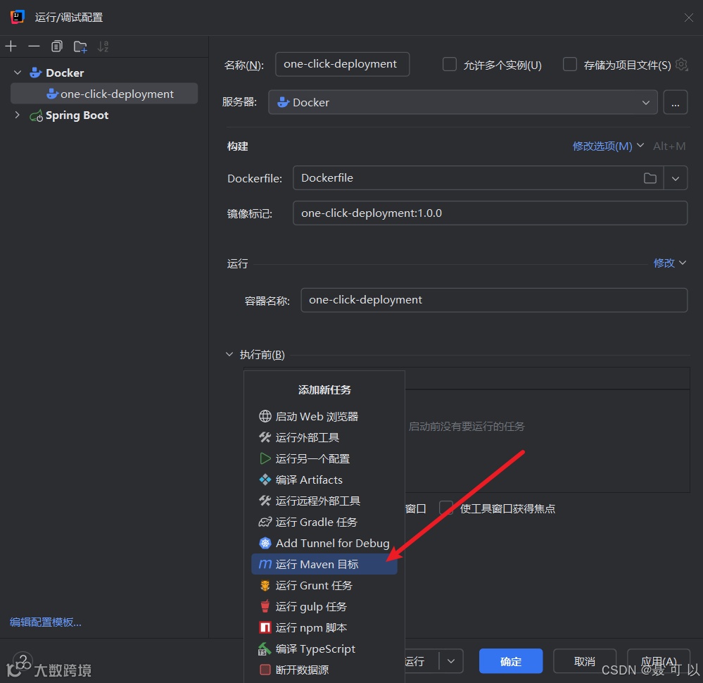Click globe icon for launch Web browser
The width and height of the screenshot is (703, 683).
(265, 416)
